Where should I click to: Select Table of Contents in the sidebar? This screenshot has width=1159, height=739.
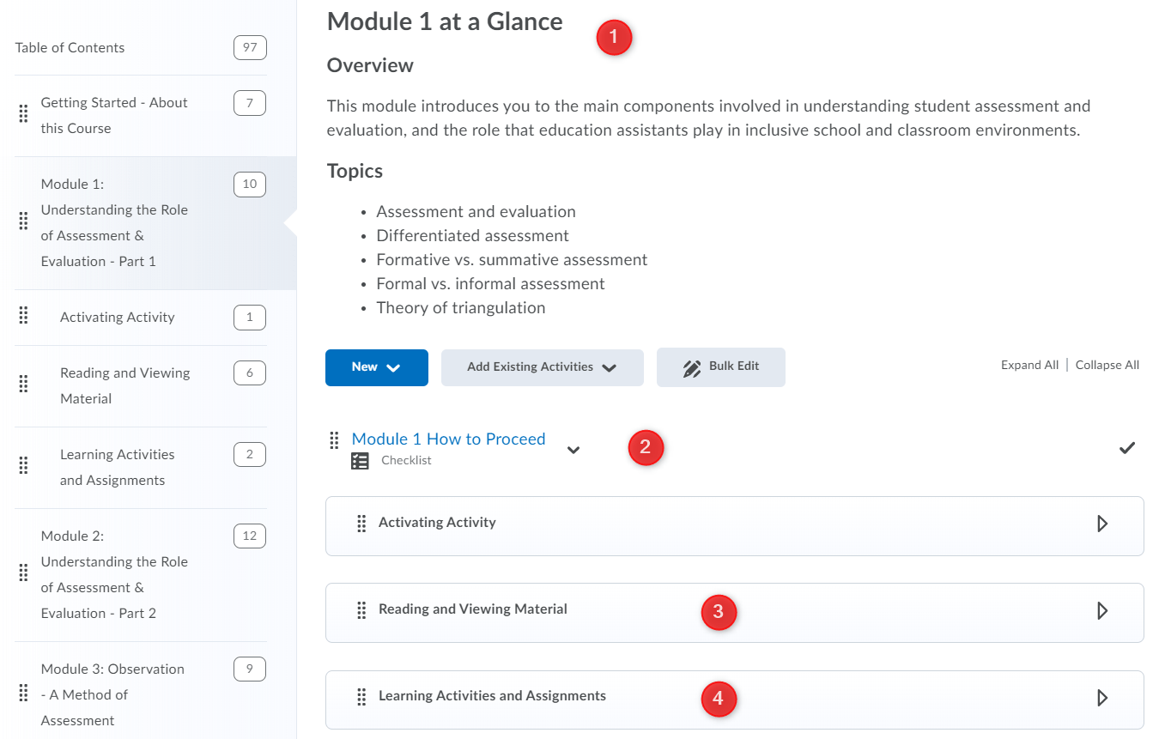pos(70,48)
